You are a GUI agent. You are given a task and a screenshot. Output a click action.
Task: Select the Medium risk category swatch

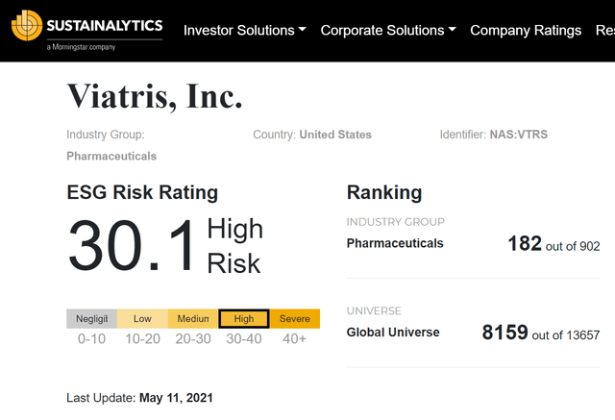point(193,318)
